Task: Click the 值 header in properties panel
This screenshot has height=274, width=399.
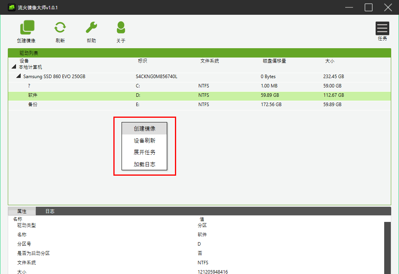Action: pos(202,219)
